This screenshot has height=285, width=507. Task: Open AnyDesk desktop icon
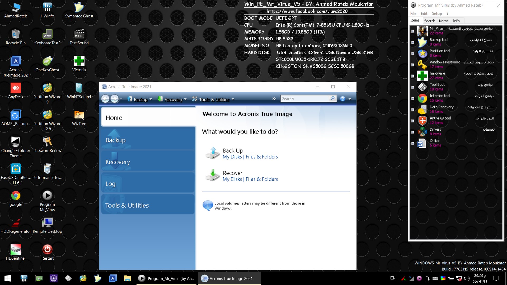point(16,91)
